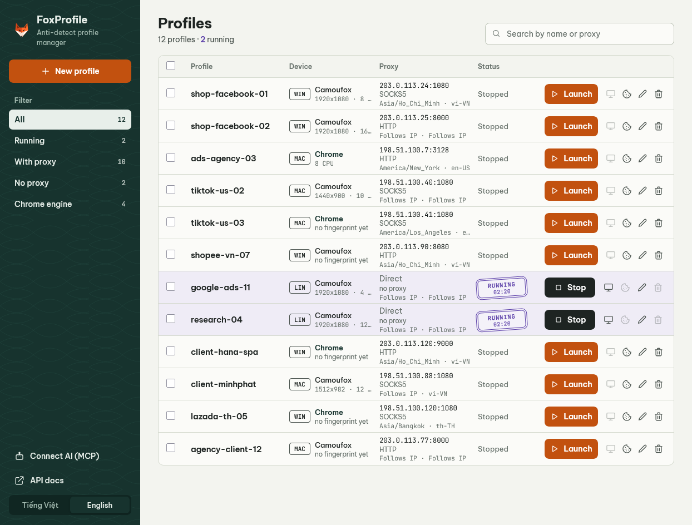Select the google-ads-11 checkbox
This screenshot has width=692, height=525.
pyautogui.click(x=171, y=286)
